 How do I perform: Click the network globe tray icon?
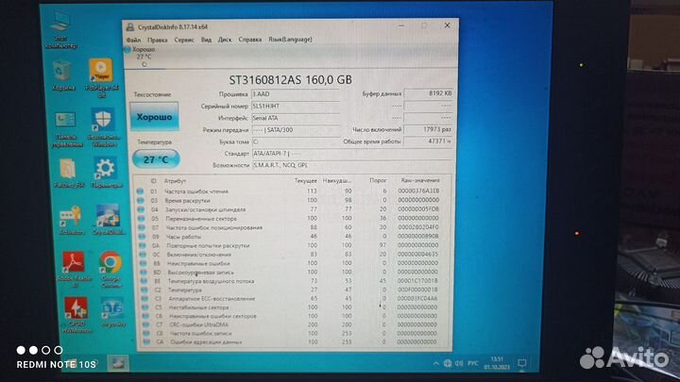(448, 364)
